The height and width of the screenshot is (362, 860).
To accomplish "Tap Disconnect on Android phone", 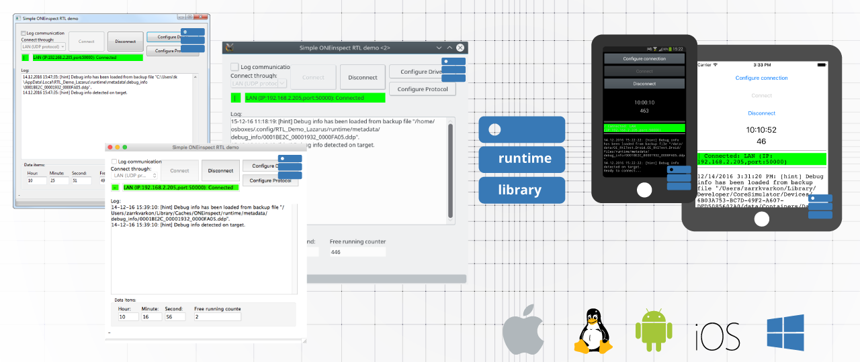I will click(644, 84).
